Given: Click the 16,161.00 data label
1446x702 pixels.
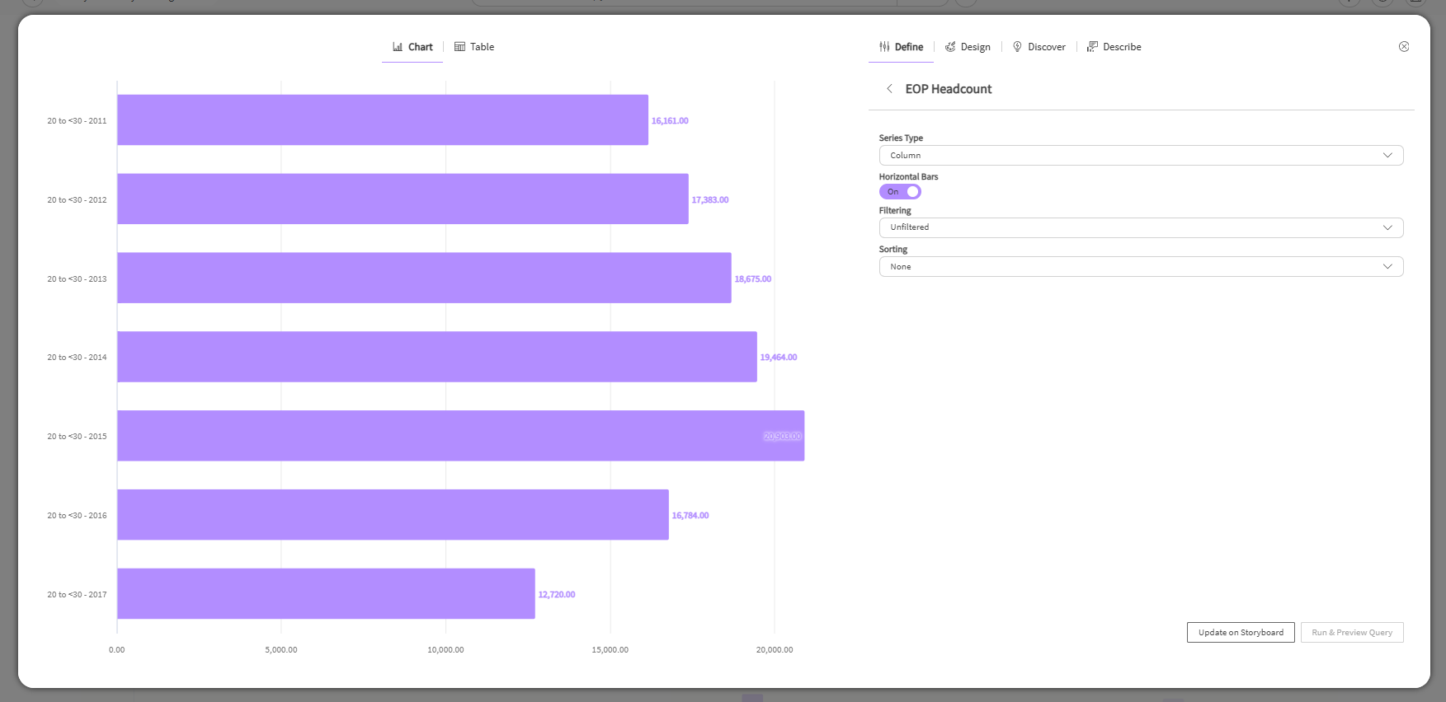Looking at the screenshot, I should point(670,121).
